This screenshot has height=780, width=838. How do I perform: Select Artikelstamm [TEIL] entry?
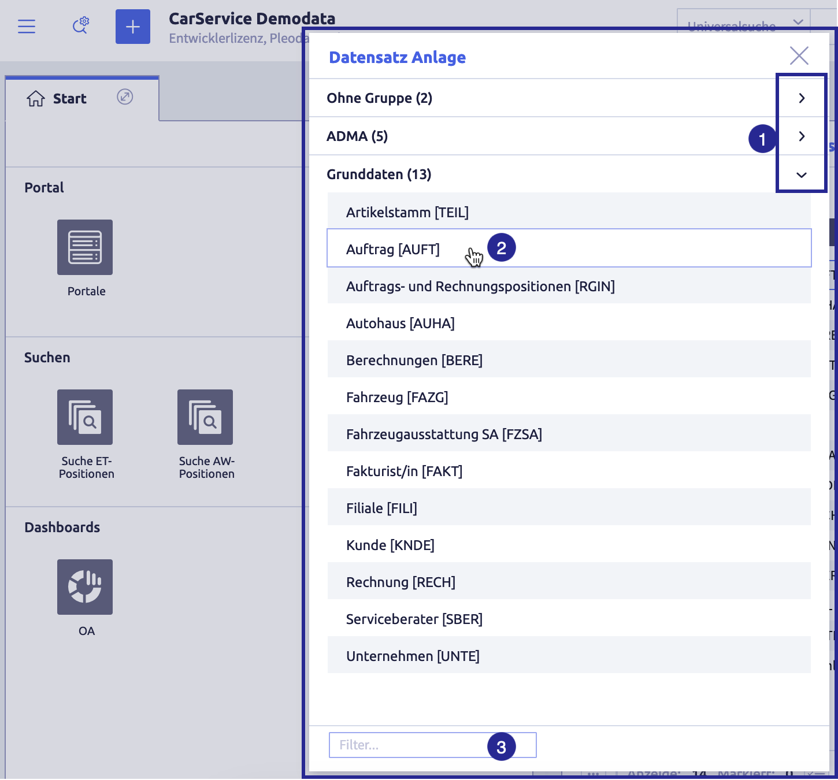[569, 212]
